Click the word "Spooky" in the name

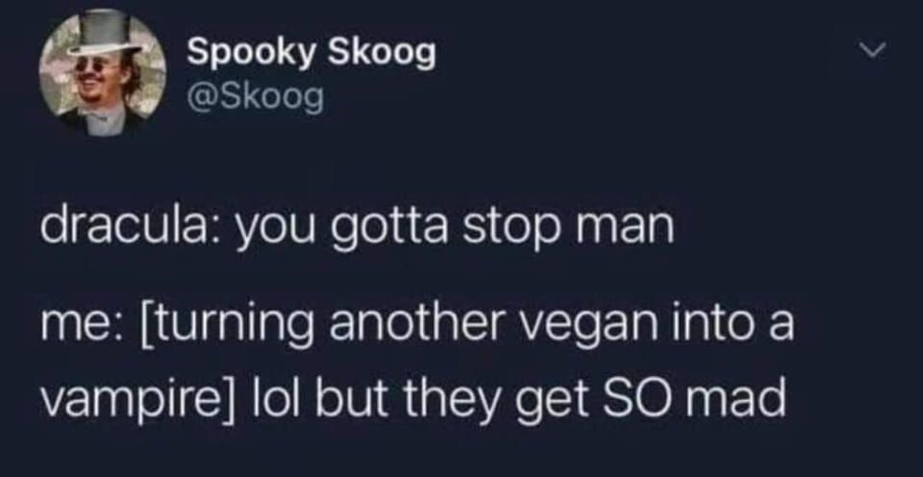pos(251,55)
